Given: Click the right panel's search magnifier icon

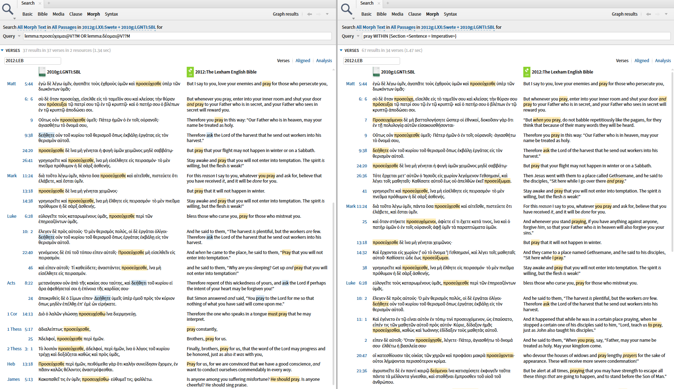Looking at the screenshot, I should (x=346, y=9).
